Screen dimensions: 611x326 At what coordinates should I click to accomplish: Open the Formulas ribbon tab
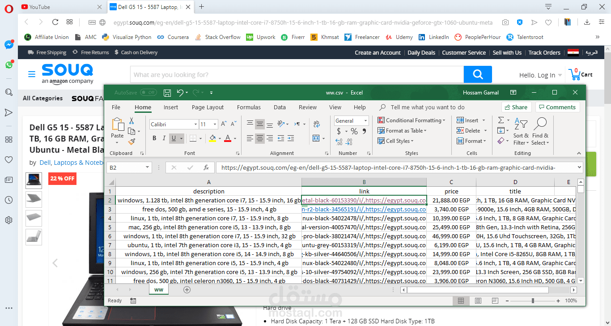[249, 107]
